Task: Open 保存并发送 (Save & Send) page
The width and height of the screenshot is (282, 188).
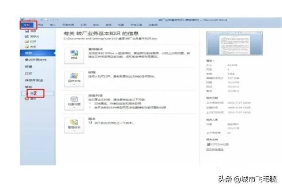Action: point(34,80)
